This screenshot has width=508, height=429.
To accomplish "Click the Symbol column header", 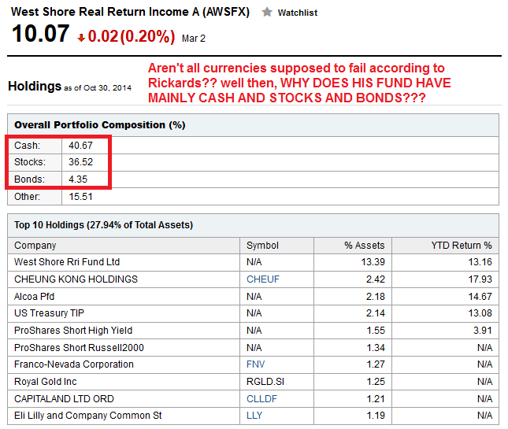I will [x=262, y=246].
